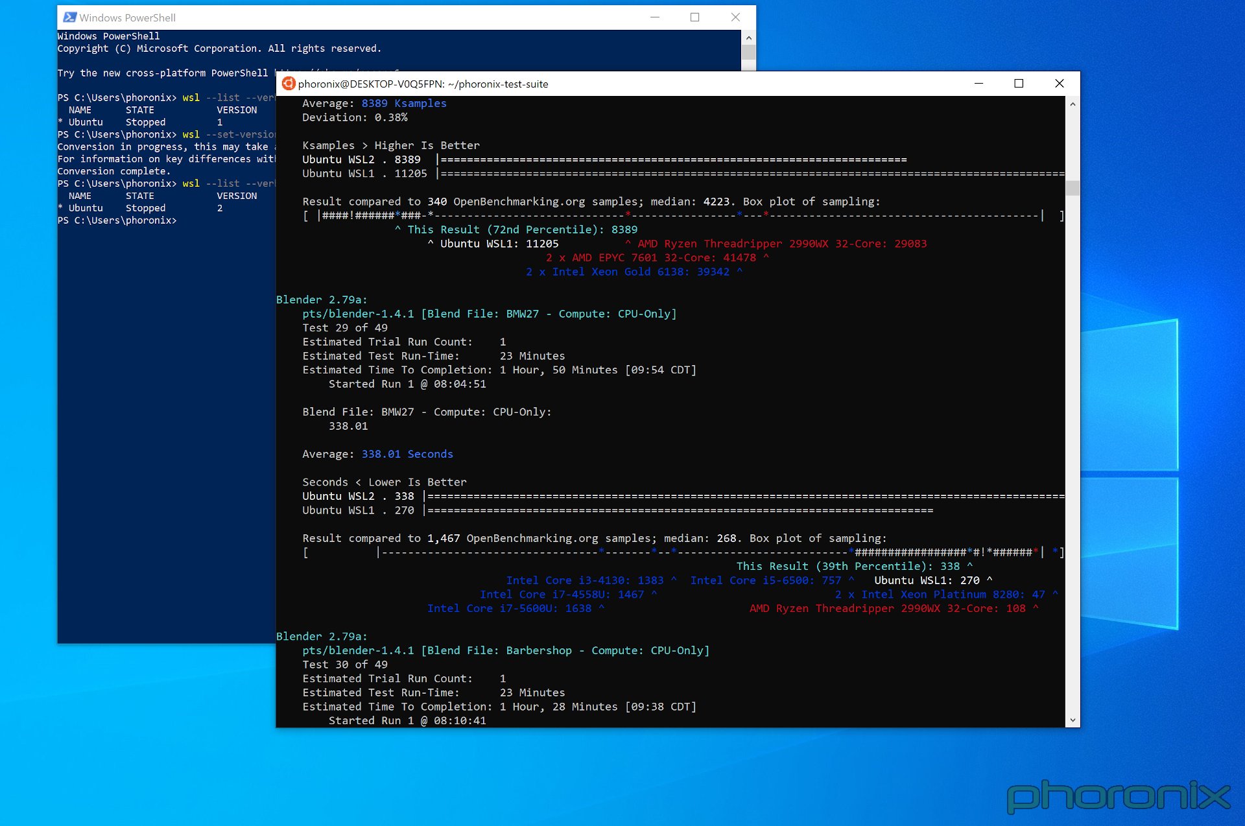Minimize the phoronix Ubuntu terminal window
This screenshot has width=1245, height=826.
pos(978,84)
